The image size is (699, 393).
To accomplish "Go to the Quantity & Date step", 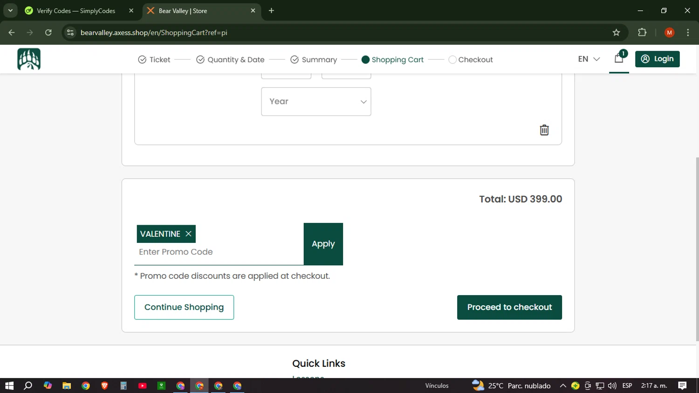I will tap(230, 60).
